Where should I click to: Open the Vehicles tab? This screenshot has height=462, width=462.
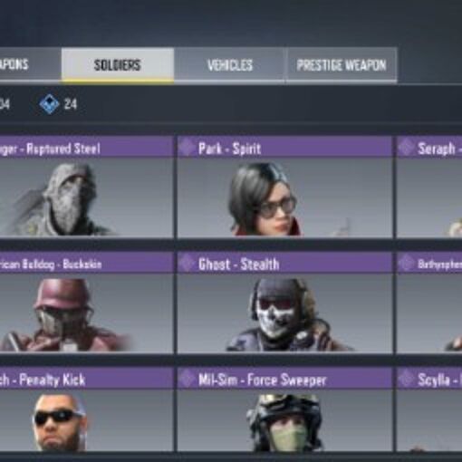tap(230, 65)
